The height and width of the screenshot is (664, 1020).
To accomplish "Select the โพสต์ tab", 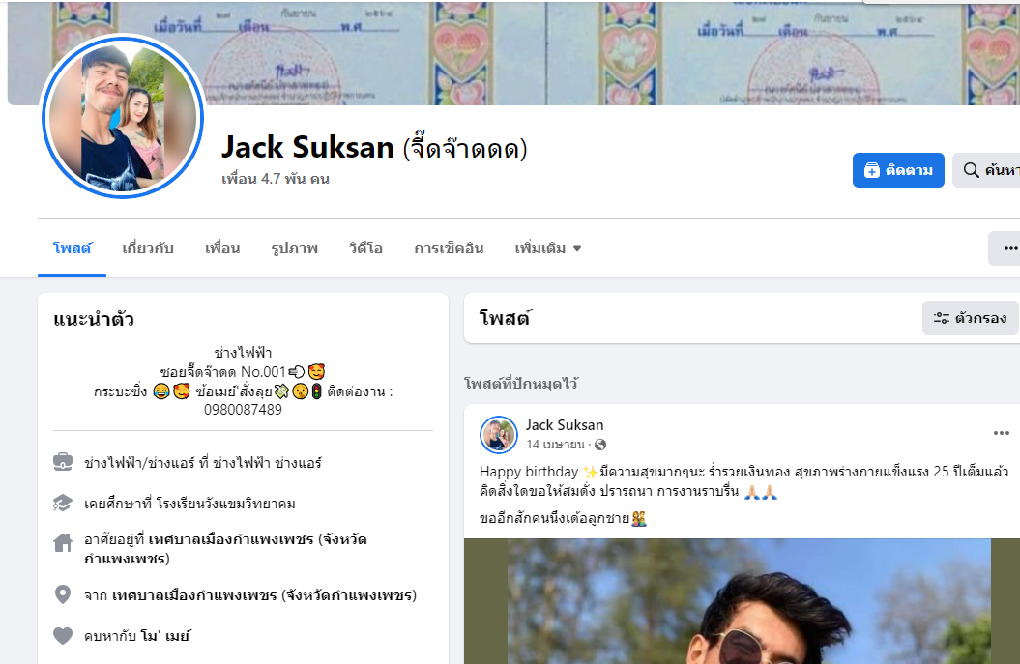I will (73, 248).
